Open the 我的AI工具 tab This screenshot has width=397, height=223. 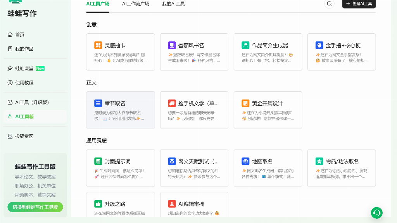click(x=173, y=4)
